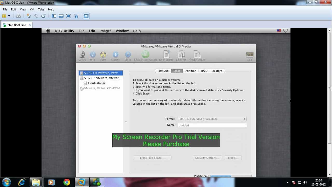Toggle the thumbnail bar view icon
The height and width of the screenshot is (187, 332).
click(x=61, y=16)
